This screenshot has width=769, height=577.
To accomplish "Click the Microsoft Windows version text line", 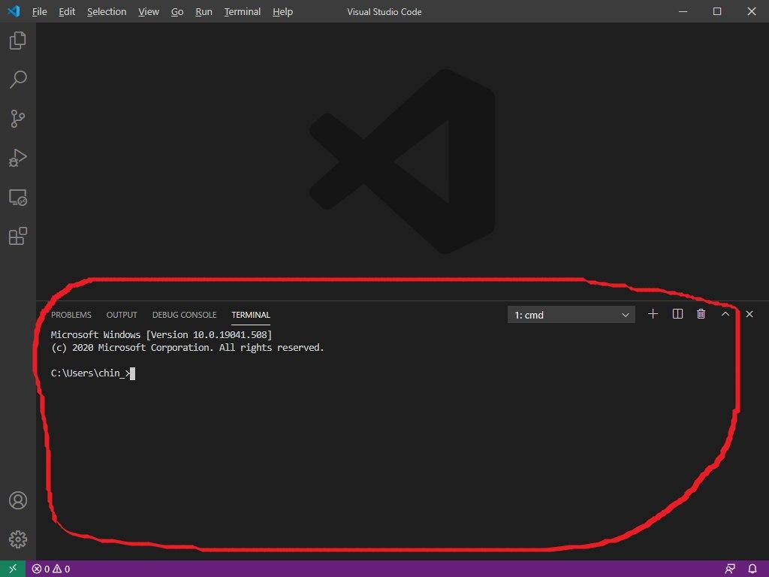I will [x=161, y=334].
